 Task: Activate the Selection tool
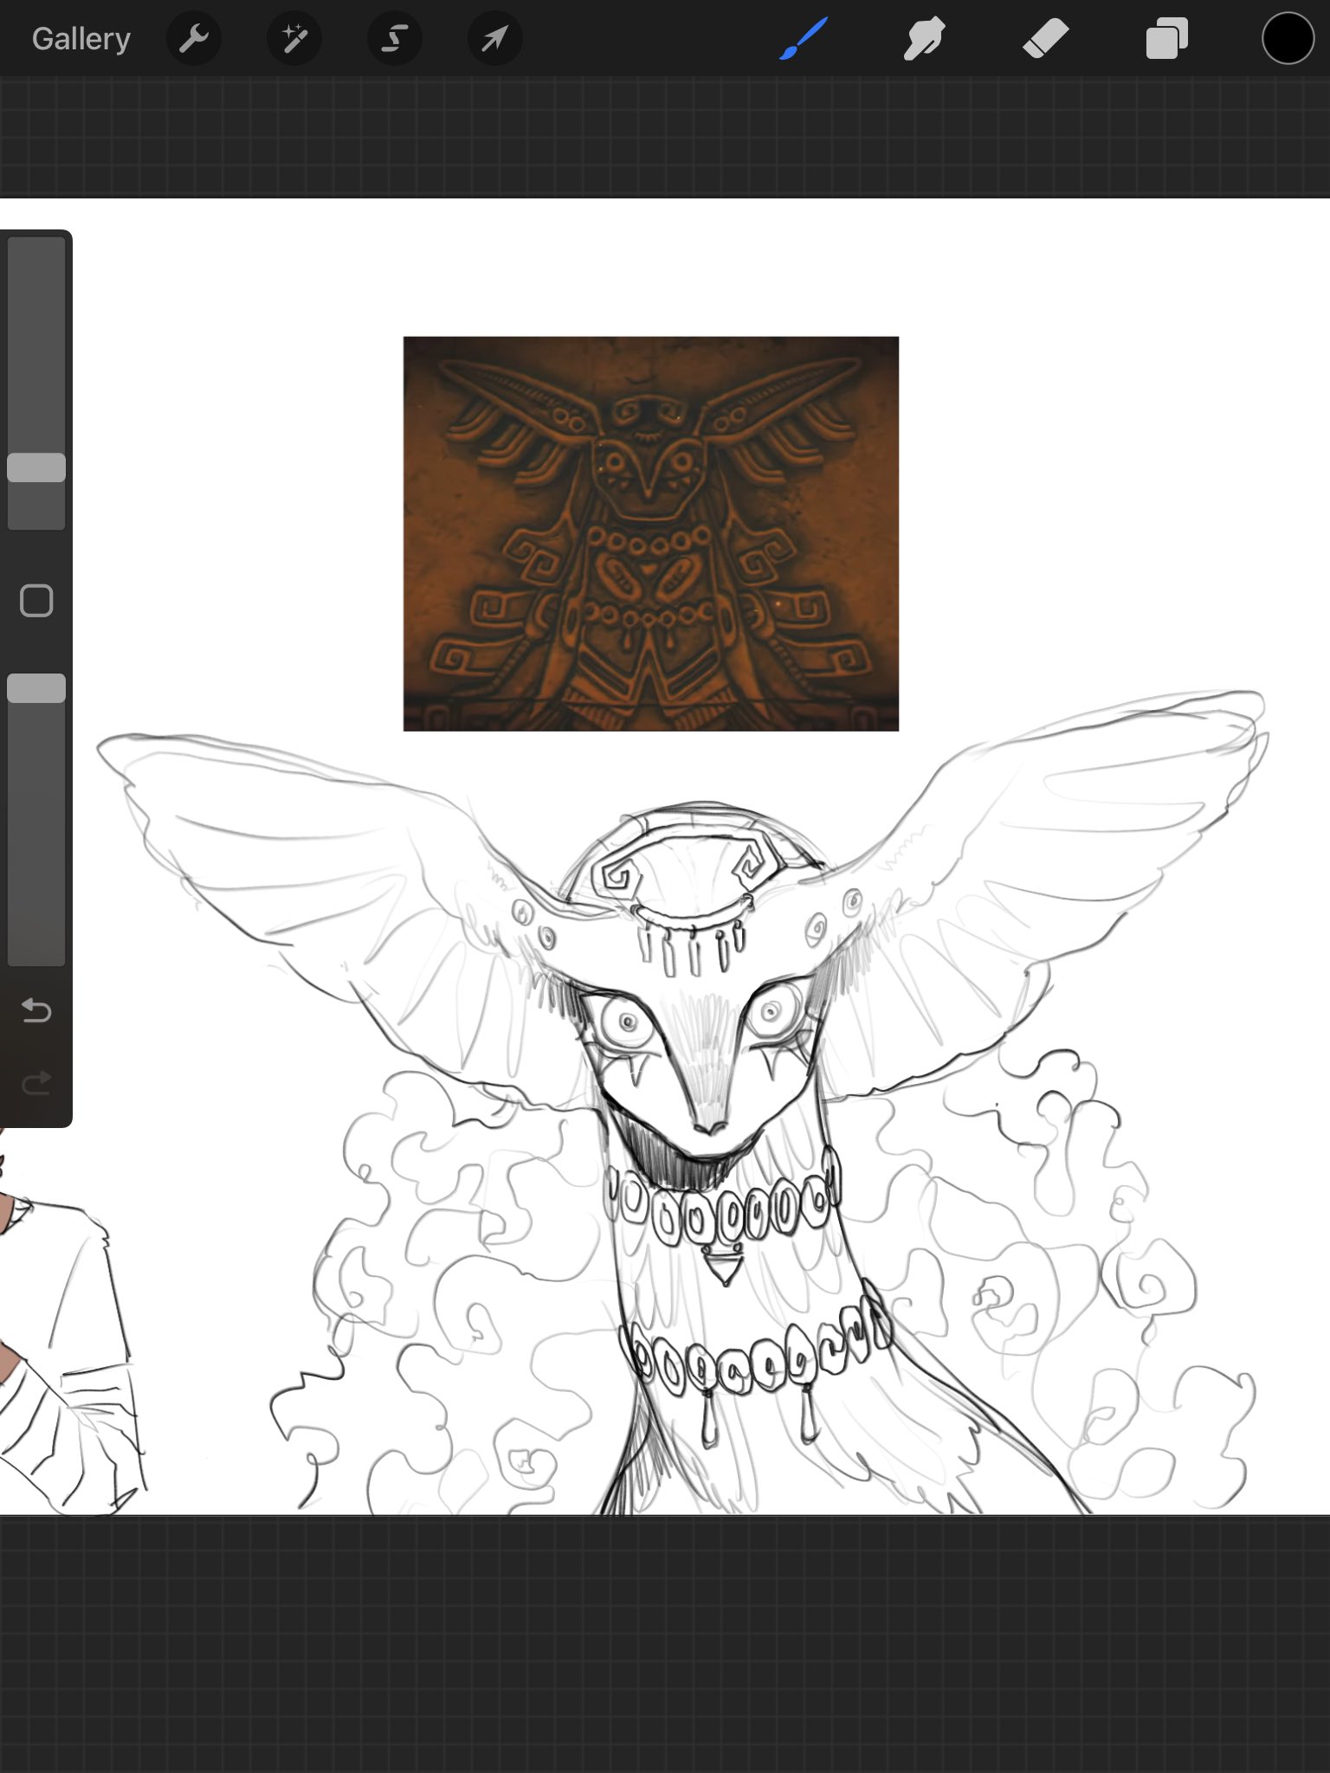pyautogui.click(x=395, y=39)
